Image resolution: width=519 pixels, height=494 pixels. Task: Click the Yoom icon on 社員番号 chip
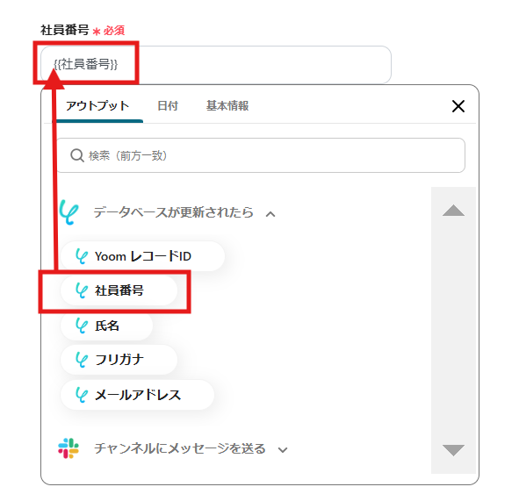point(82,290)
